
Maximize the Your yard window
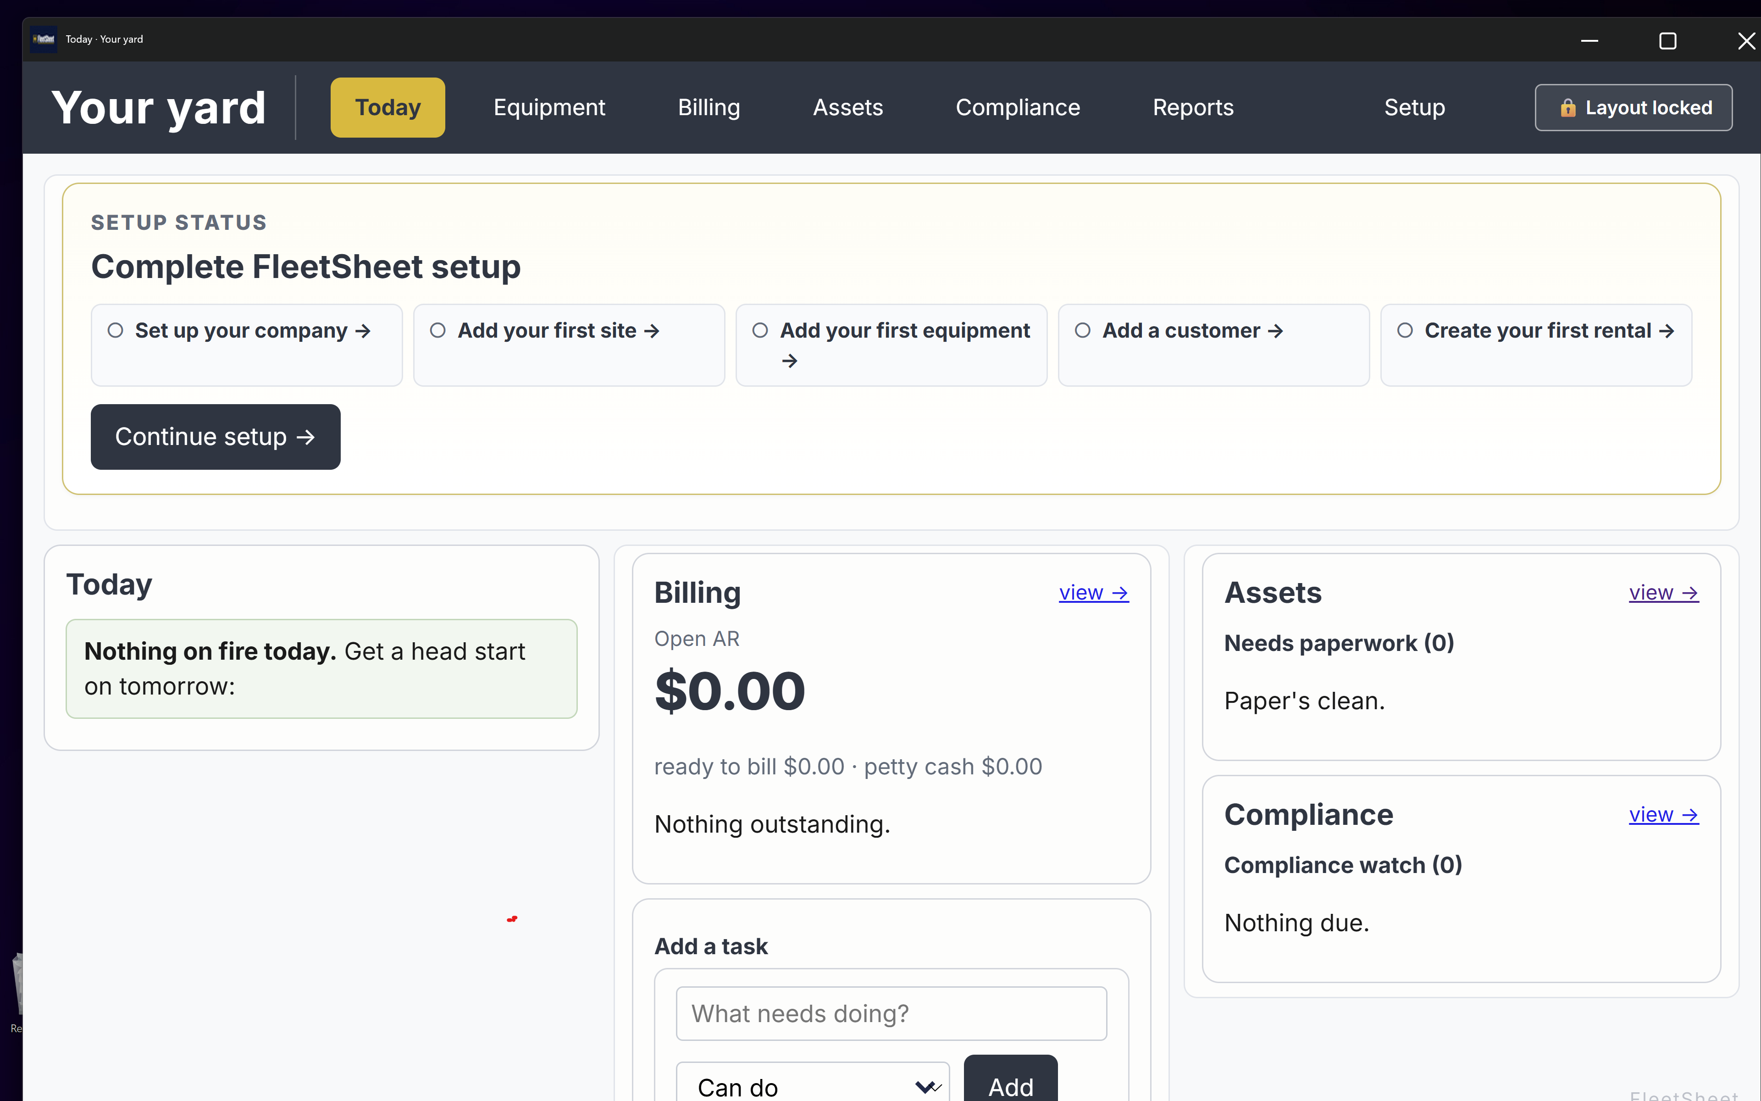click(x=1667, y=41)
